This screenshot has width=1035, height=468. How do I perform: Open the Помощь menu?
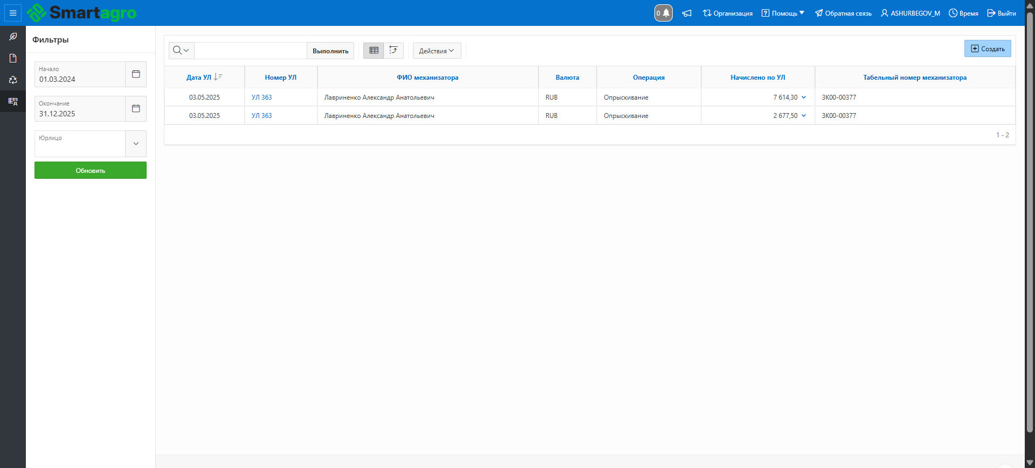pos(783,13)
